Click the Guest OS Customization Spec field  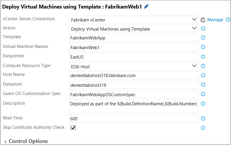coord(134,94)
